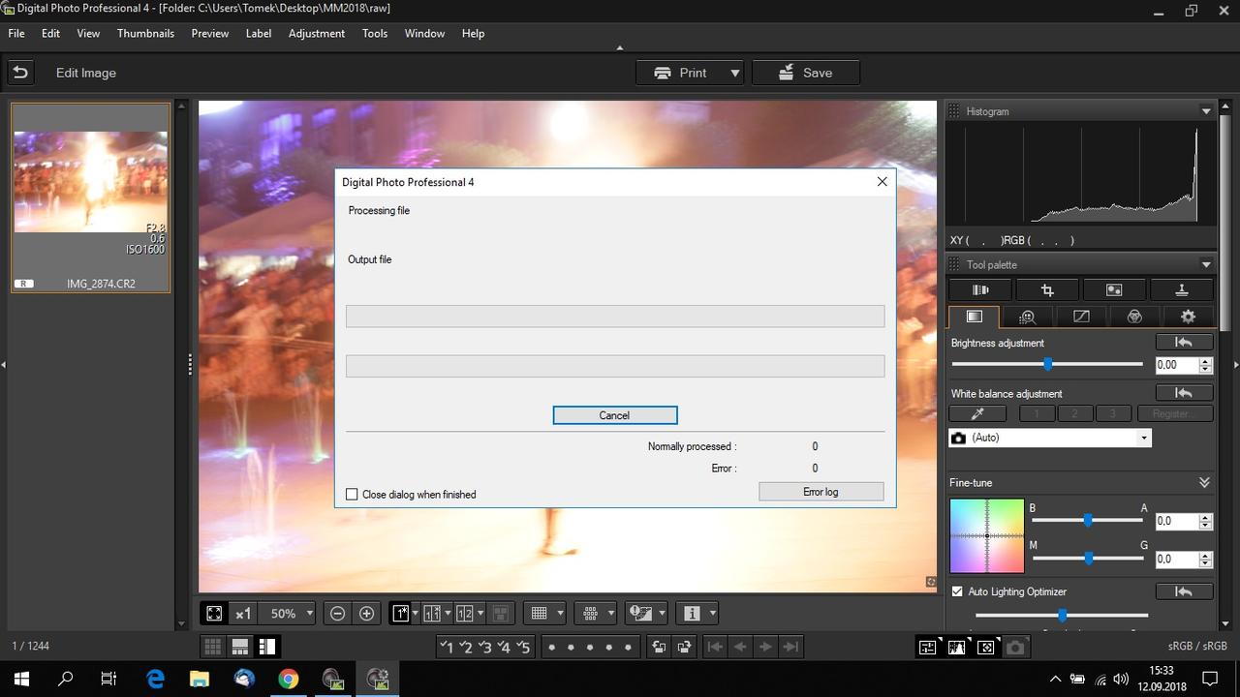Viewport: 1240px width, 697px height.
Task: Open the File menu
Action: click(x=16, y=33)
